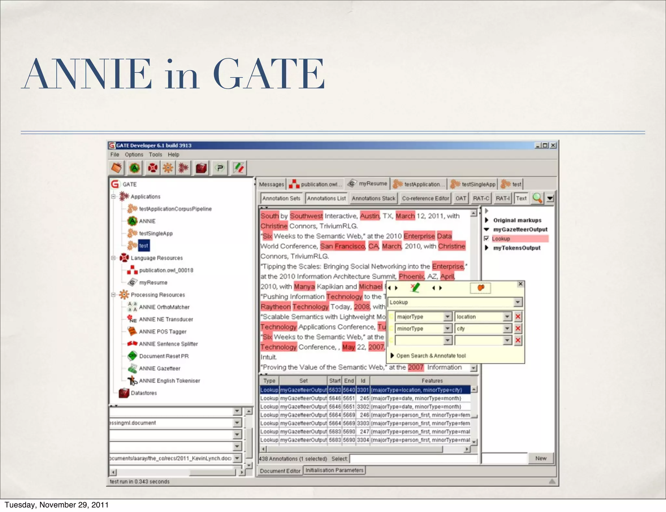Image resolution: width=666 pixels, height=512 pixels.
Task: Open the Lookup annotation type dropdown
Action: [x=518, y=302]
